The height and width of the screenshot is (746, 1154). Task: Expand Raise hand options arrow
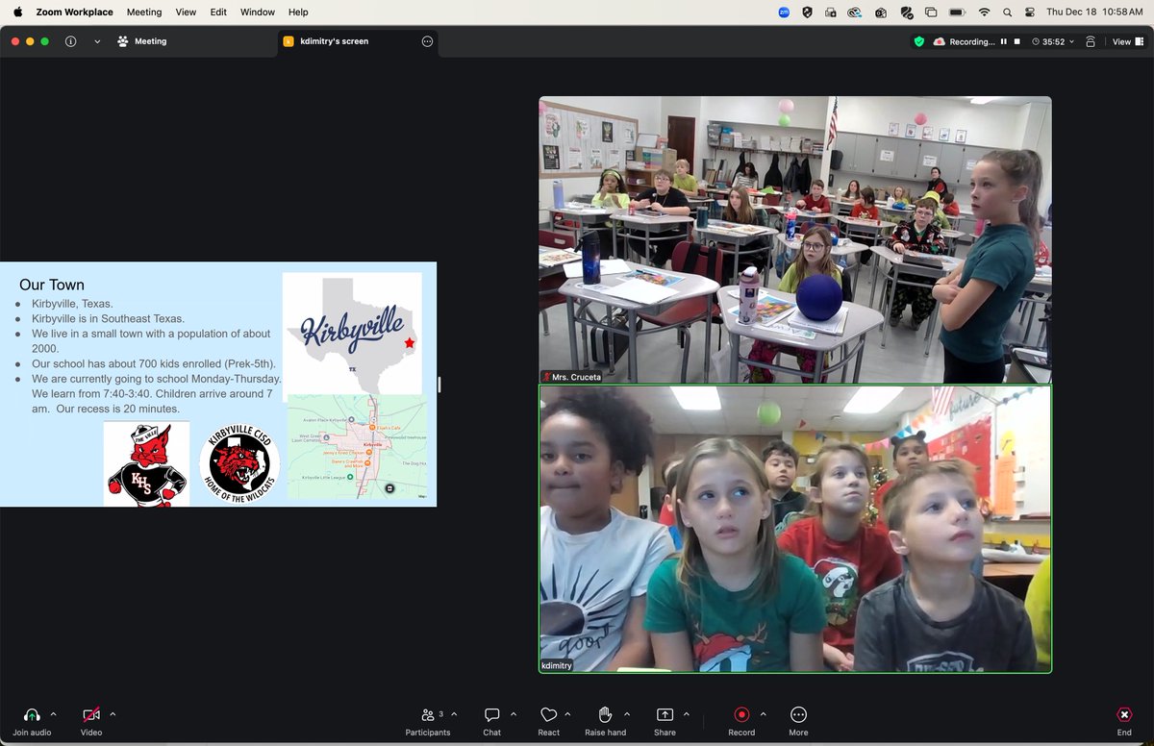click(627, 714)
